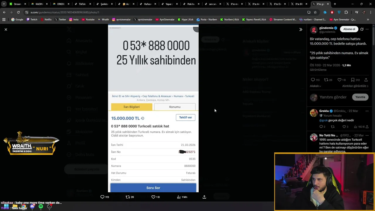Click the view count 1,3 Mn text

tap(346, 65)
